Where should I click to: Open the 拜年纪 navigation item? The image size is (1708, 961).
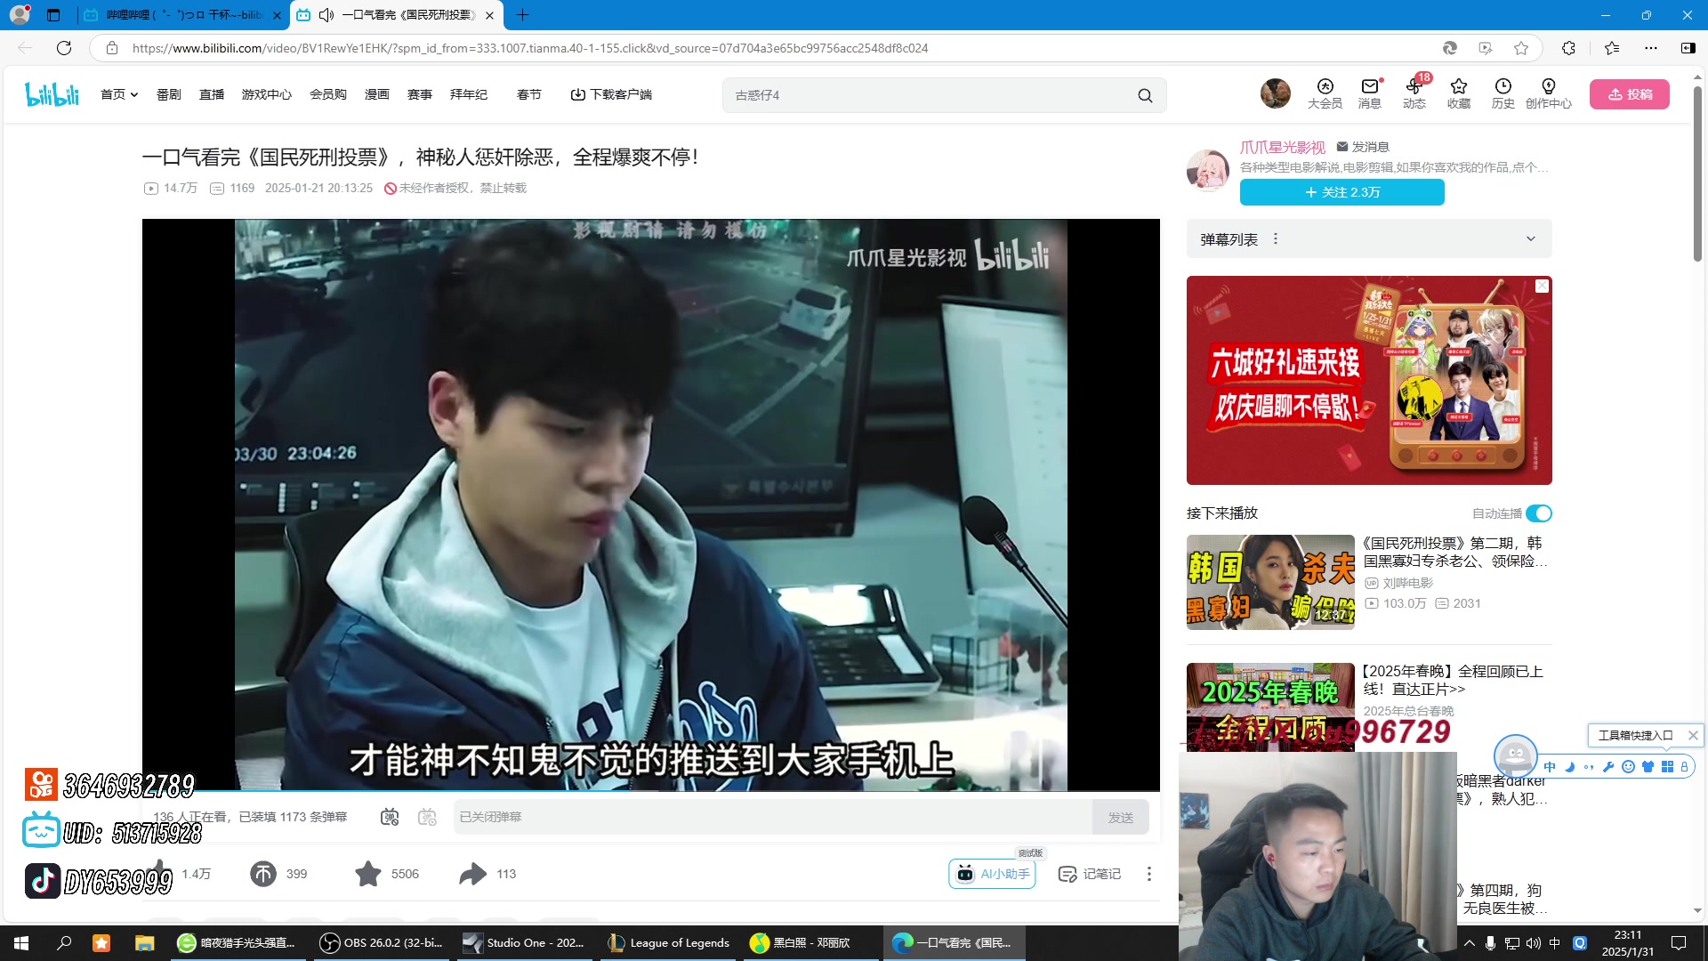click(469, 94)
